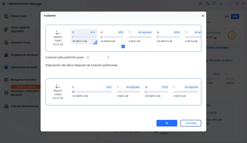Open the feedback chat icon

coord(214,3)
